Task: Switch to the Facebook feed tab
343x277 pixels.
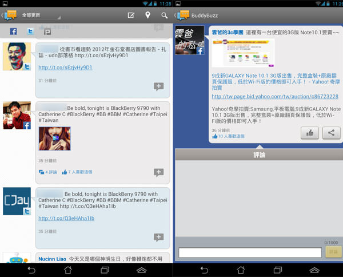Action: [x=13, y=31]
